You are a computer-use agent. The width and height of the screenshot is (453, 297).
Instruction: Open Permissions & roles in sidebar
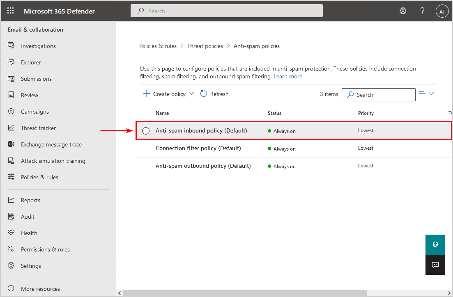tap(45, 250)
